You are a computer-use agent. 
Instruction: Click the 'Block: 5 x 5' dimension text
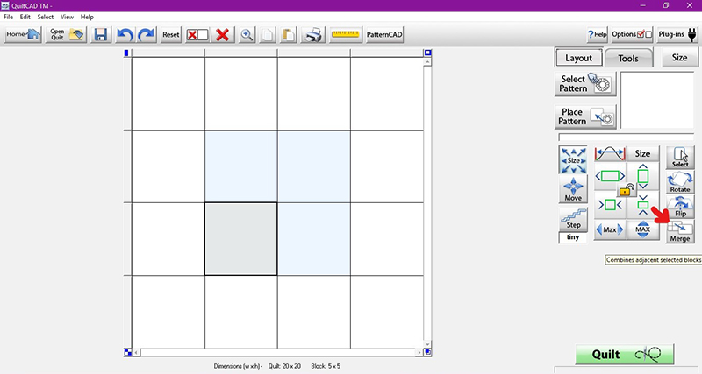tap(326, 366)
